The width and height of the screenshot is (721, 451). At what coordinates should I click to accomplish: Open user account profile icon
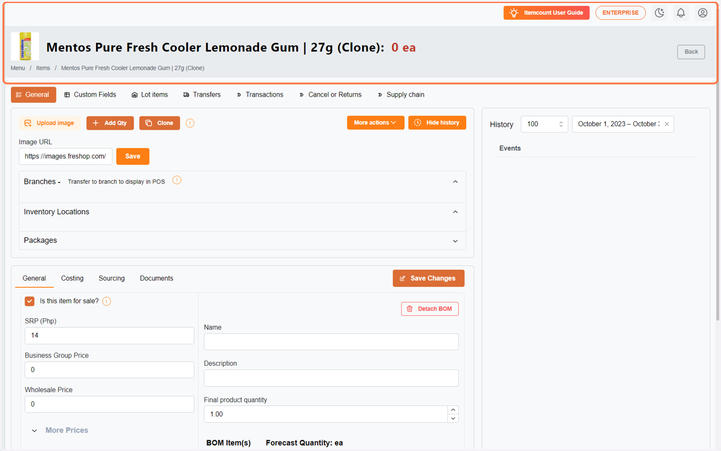coord(702,13)
